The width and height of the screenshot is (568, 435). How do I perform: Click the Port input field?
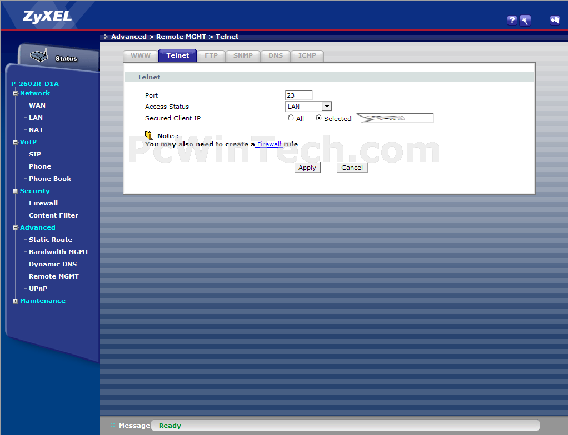[299, 95]
